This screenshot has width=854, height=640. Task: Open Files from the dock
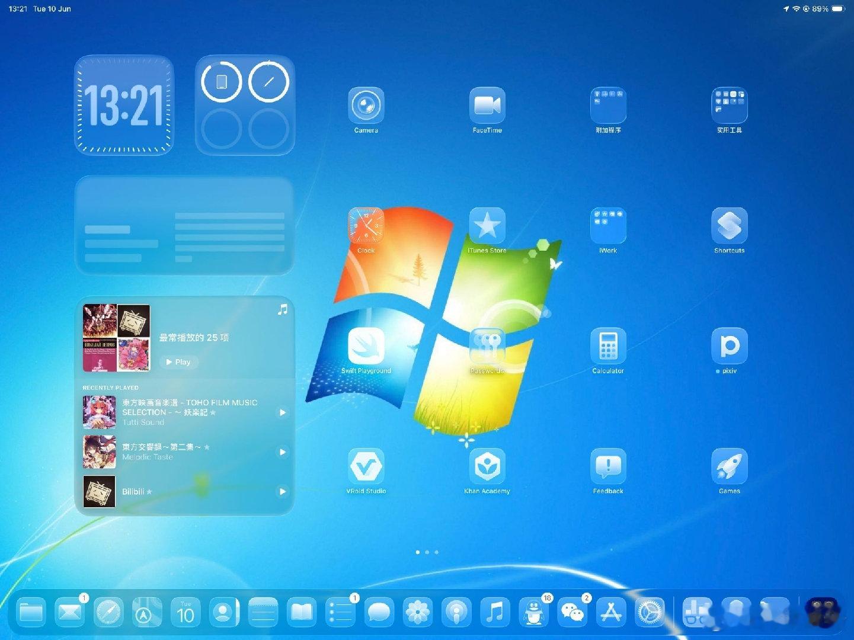point(31,612)
